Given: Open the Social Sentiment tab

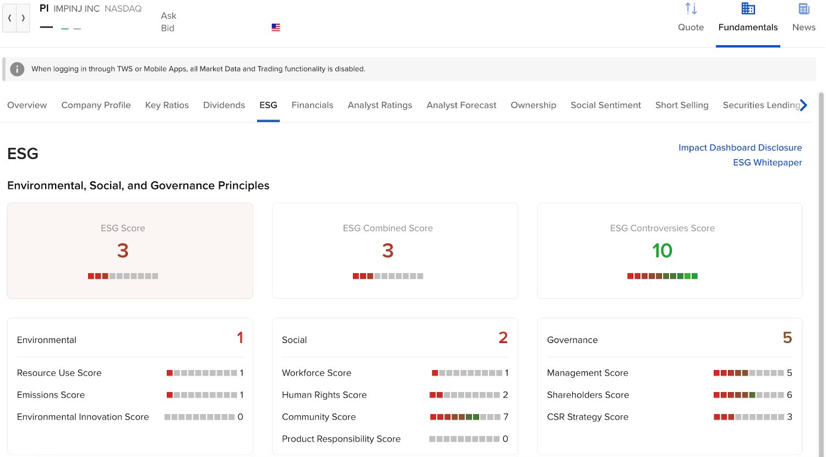Looking at the screenshot, I should pos(606,105).
